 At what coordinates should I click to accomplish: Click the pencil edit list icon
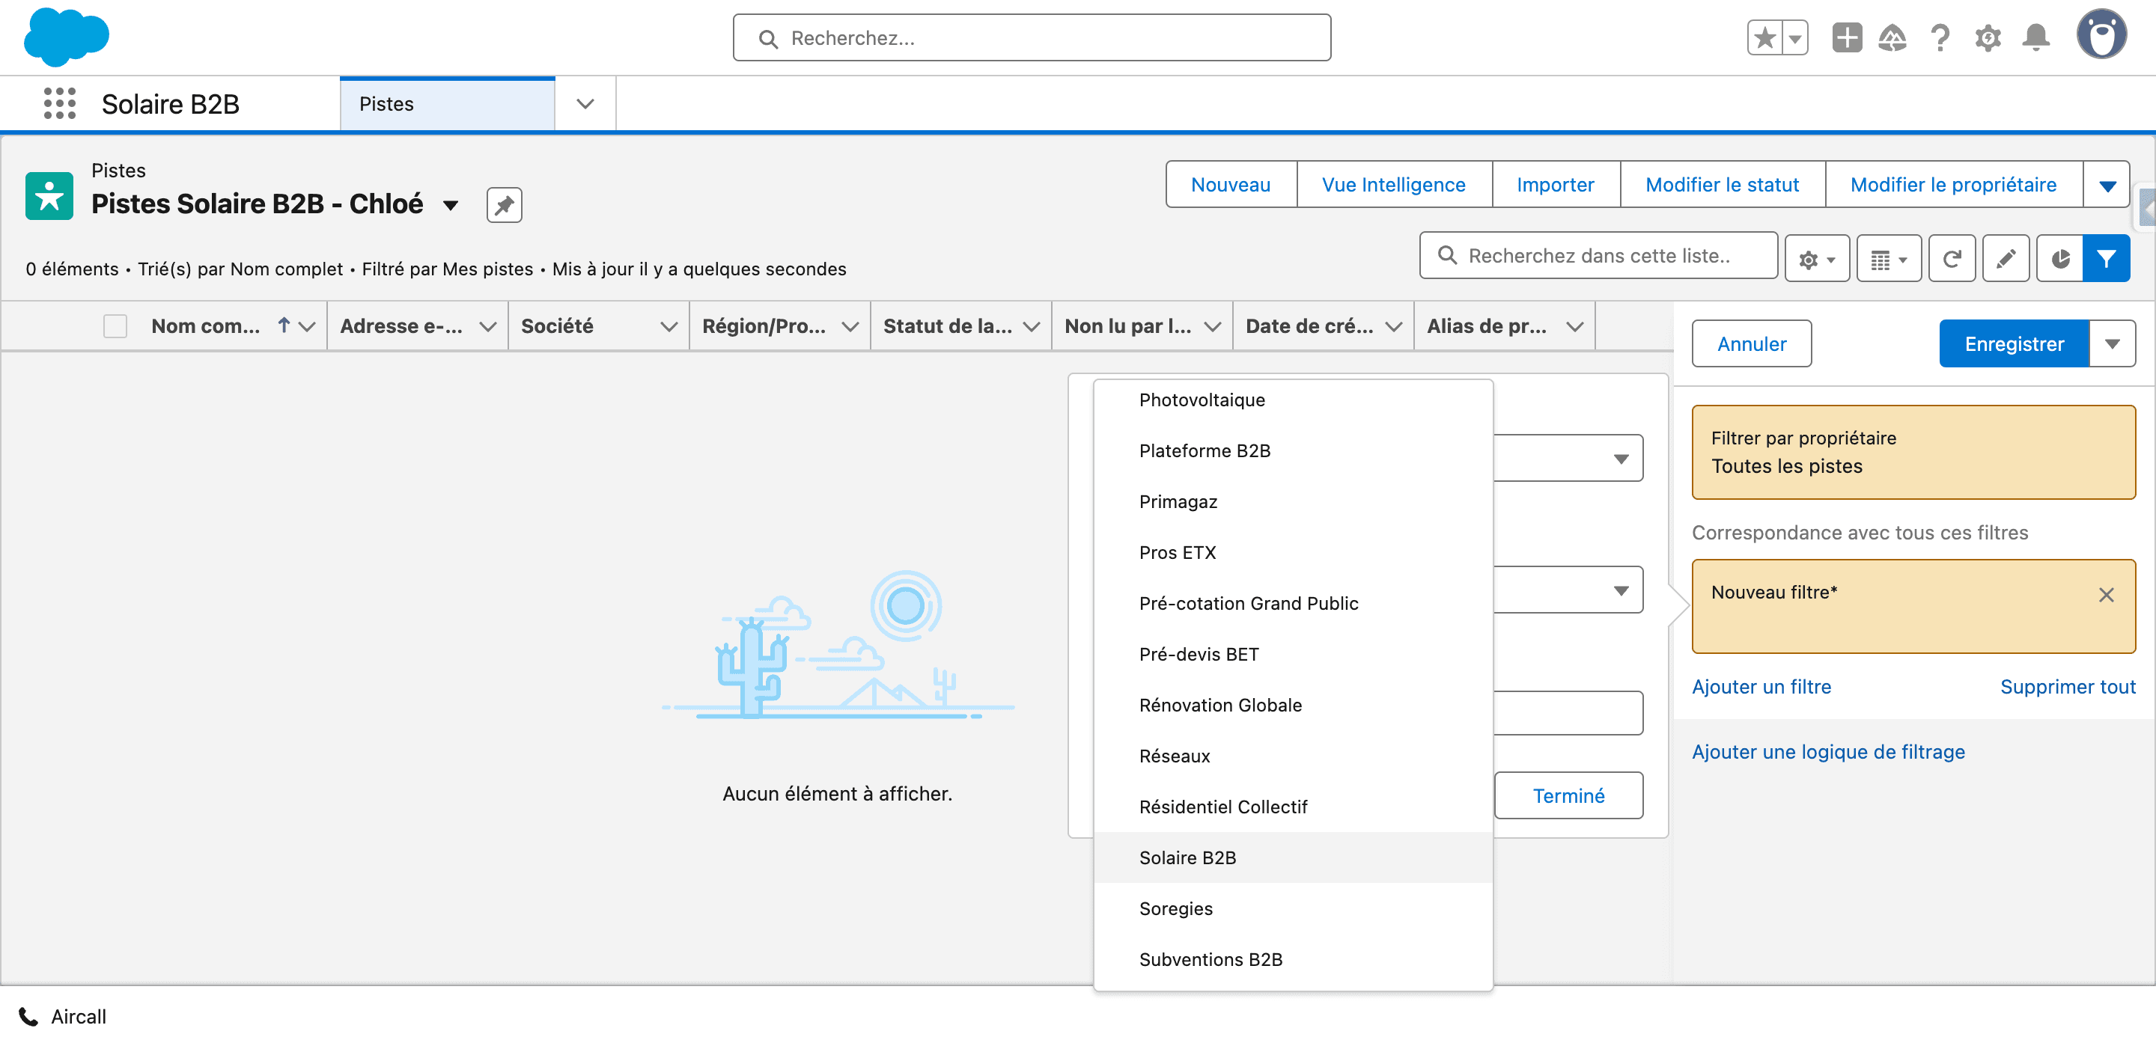point(2006,259)
